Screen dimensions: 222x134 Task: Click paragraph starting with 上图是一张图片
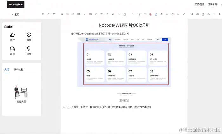click(x=112, y=107)
